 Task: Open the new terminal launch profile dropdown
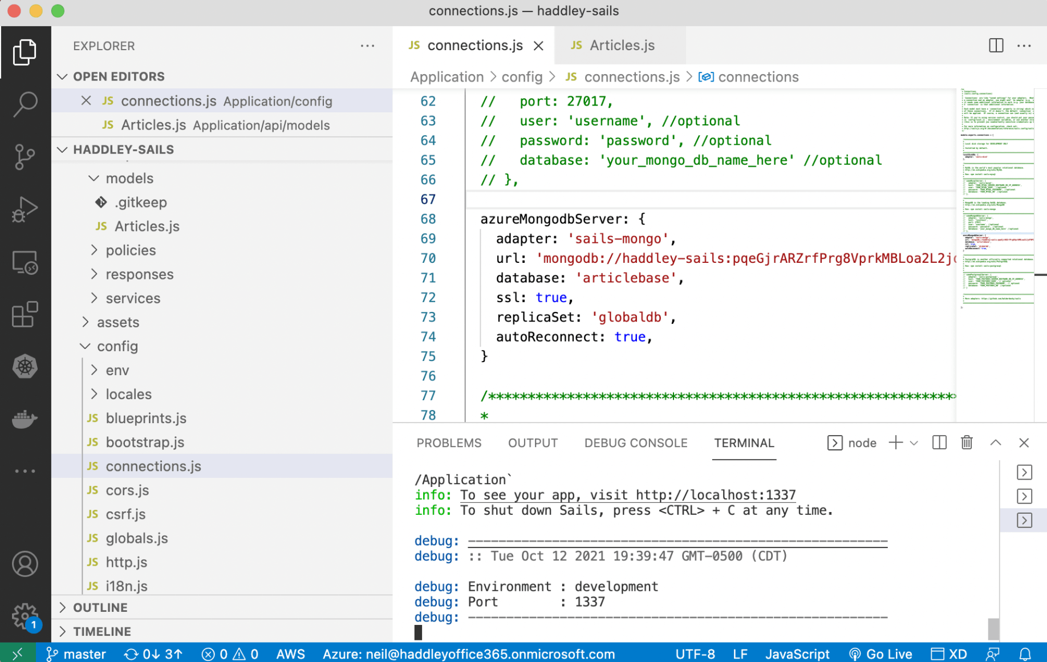click(914, 443)
